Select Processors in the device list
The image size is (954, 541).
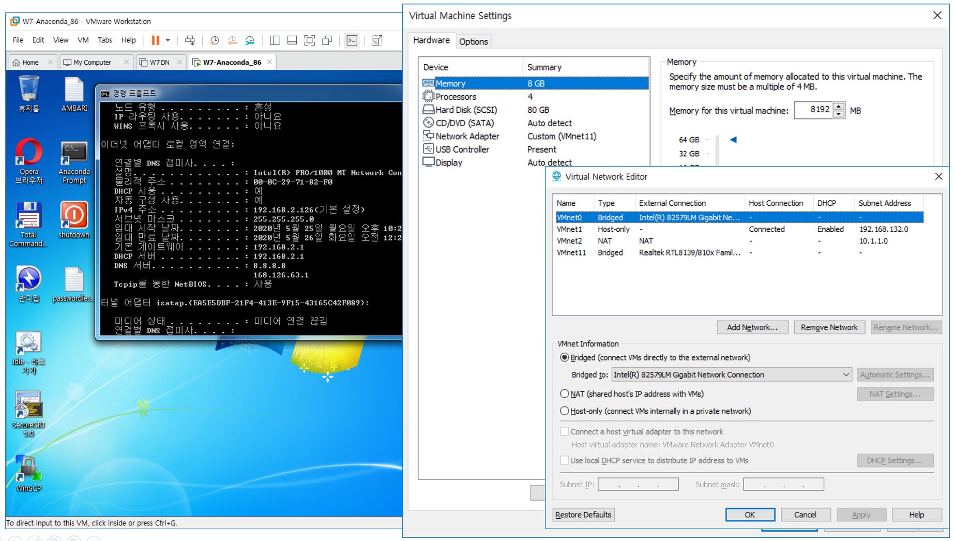click(535, 97)
